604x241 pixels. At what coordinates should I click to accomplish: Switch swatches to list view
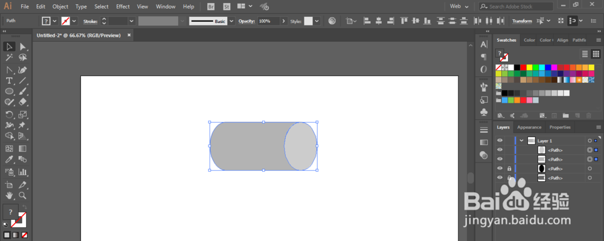point(585,54)
